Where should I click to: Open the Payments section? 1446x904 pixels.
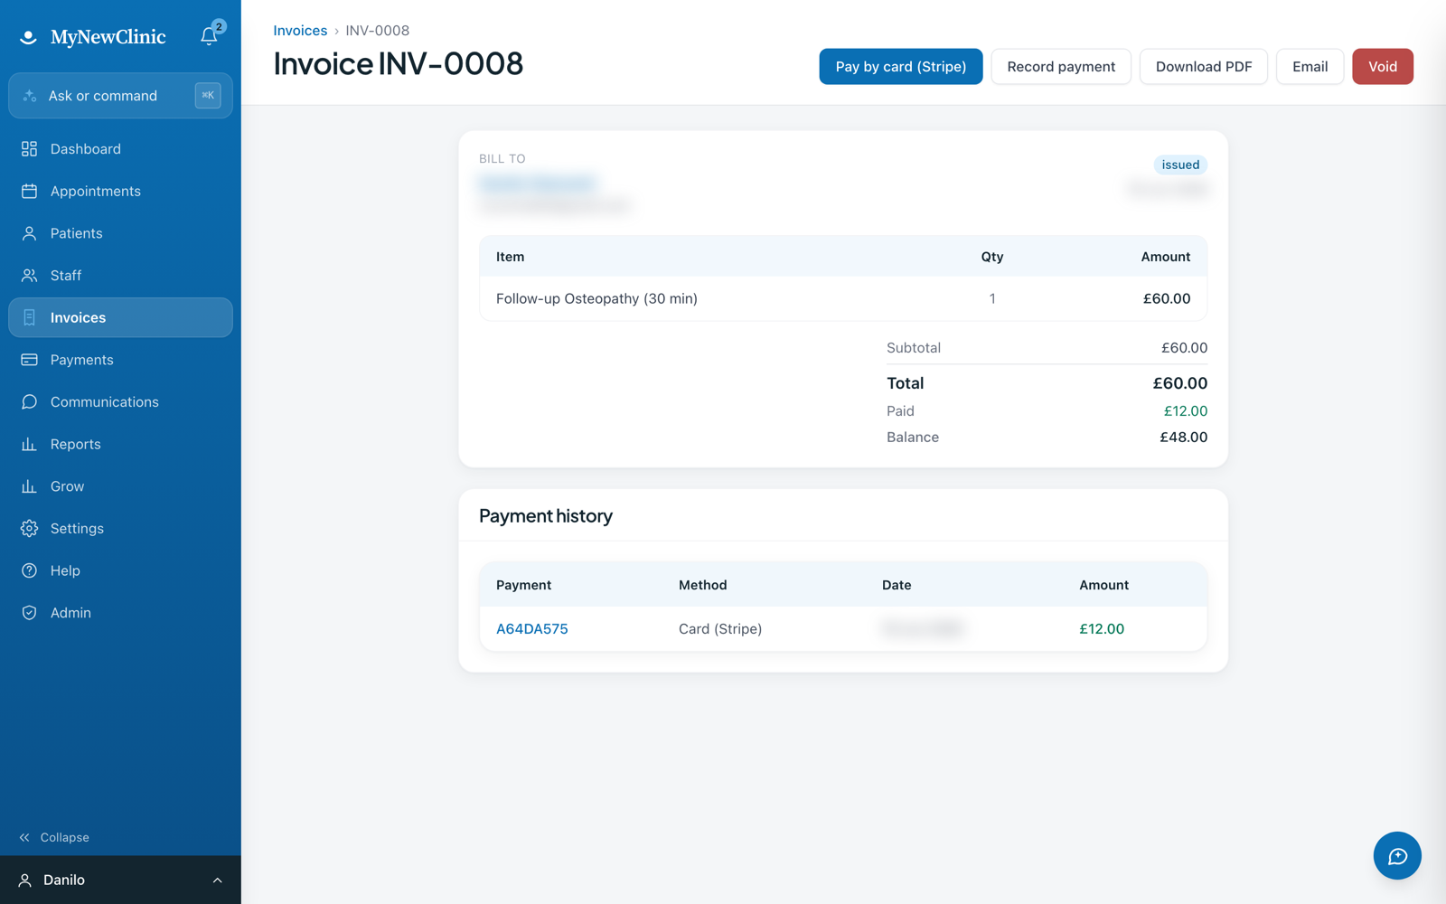click(x=120, y=360)
